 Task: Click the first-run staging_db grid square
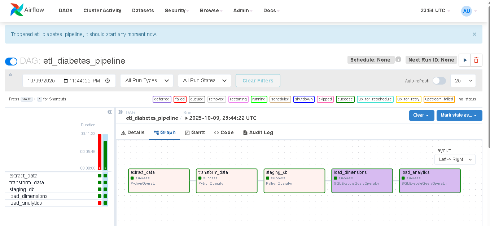coord(100,189)
